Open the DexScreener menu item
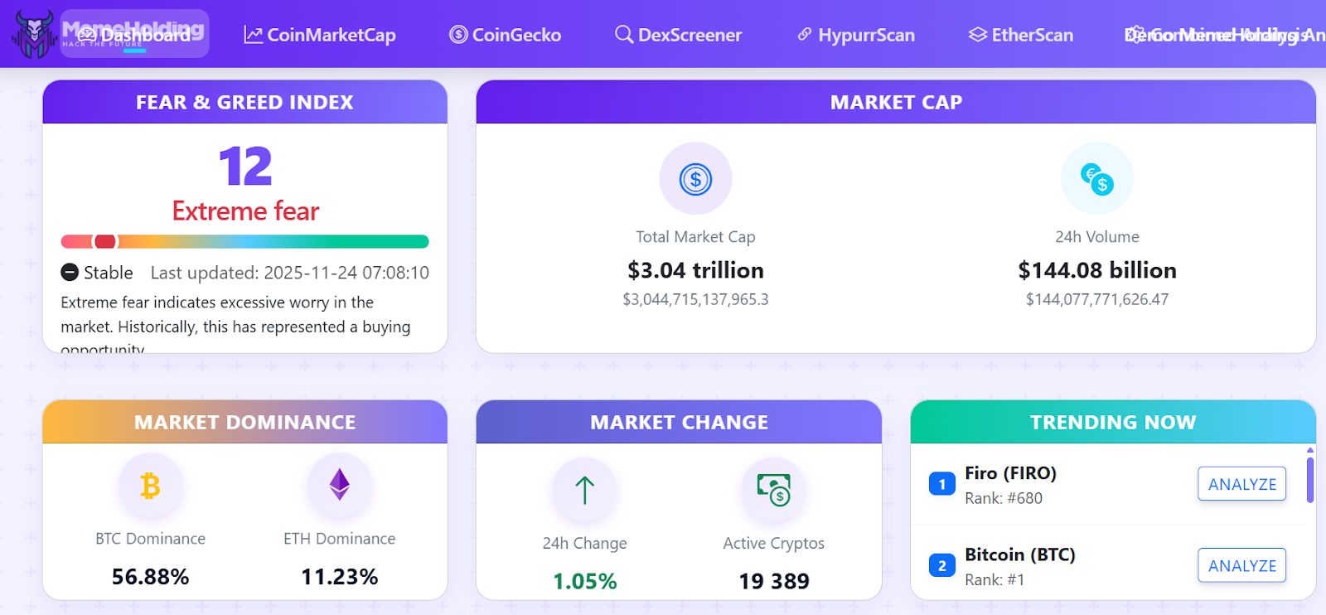This screenshot has height=615, width=1326. click(679, 35)
